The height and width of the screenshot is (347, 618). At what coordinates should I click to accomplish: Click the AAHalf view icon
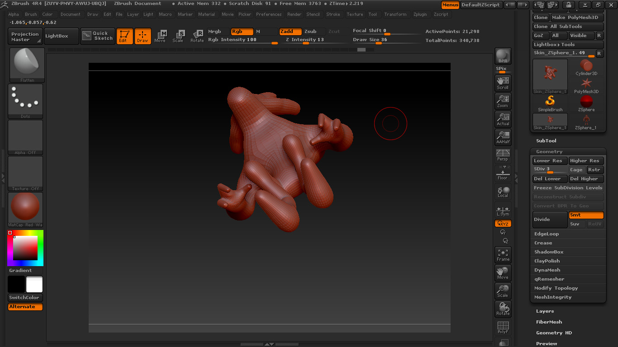pyautogui.click(x=503, y=137)
